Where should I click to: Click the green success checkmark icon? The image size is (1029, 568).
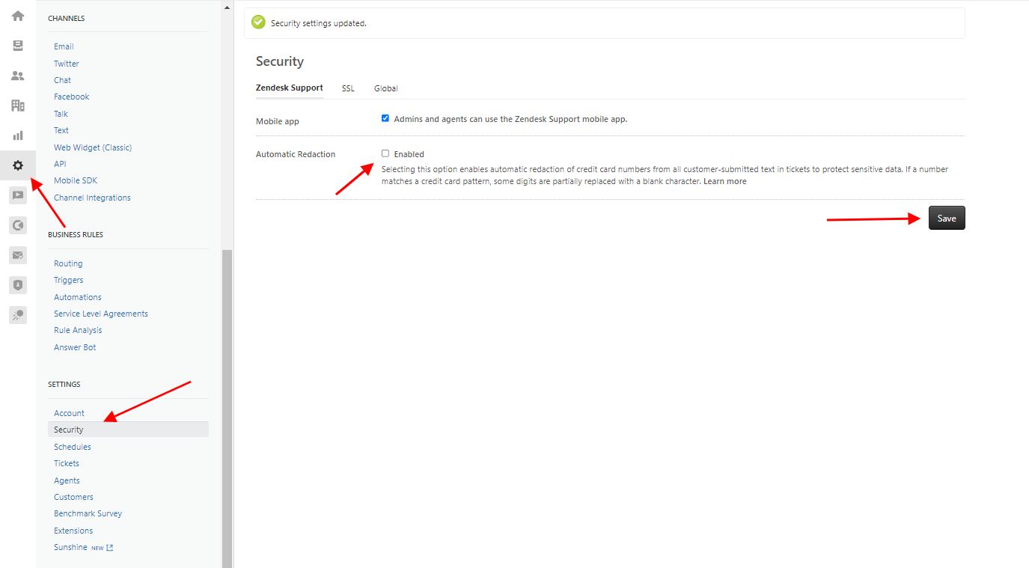(258, 22)
